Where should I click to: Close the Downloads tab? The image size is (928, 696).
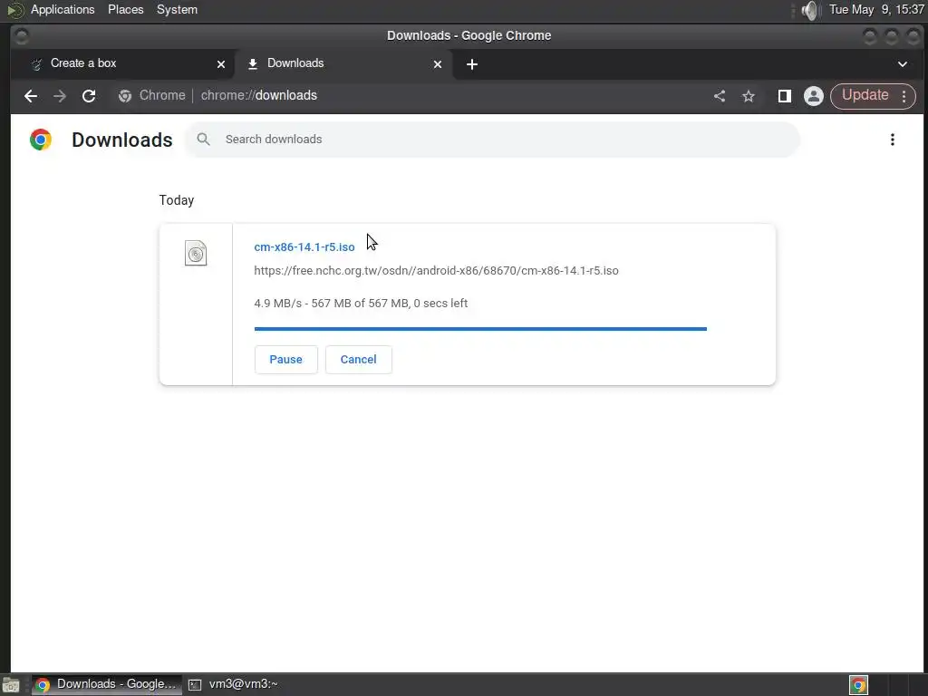438,64
